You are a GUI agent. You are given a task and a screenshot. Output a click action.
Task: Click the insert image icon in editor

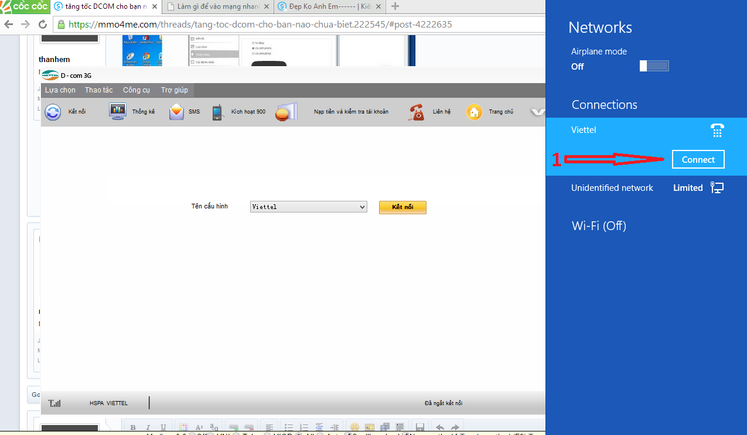pyautogui.click(x=370, y=427)
